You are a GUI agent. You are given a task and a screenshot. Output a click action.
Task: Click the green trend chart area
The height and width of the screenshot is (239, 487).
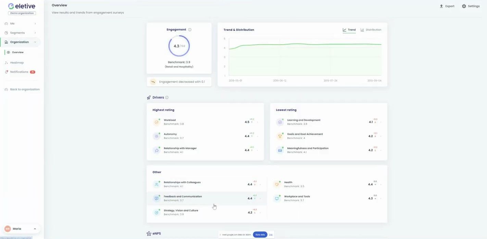[x=305, y=59]
